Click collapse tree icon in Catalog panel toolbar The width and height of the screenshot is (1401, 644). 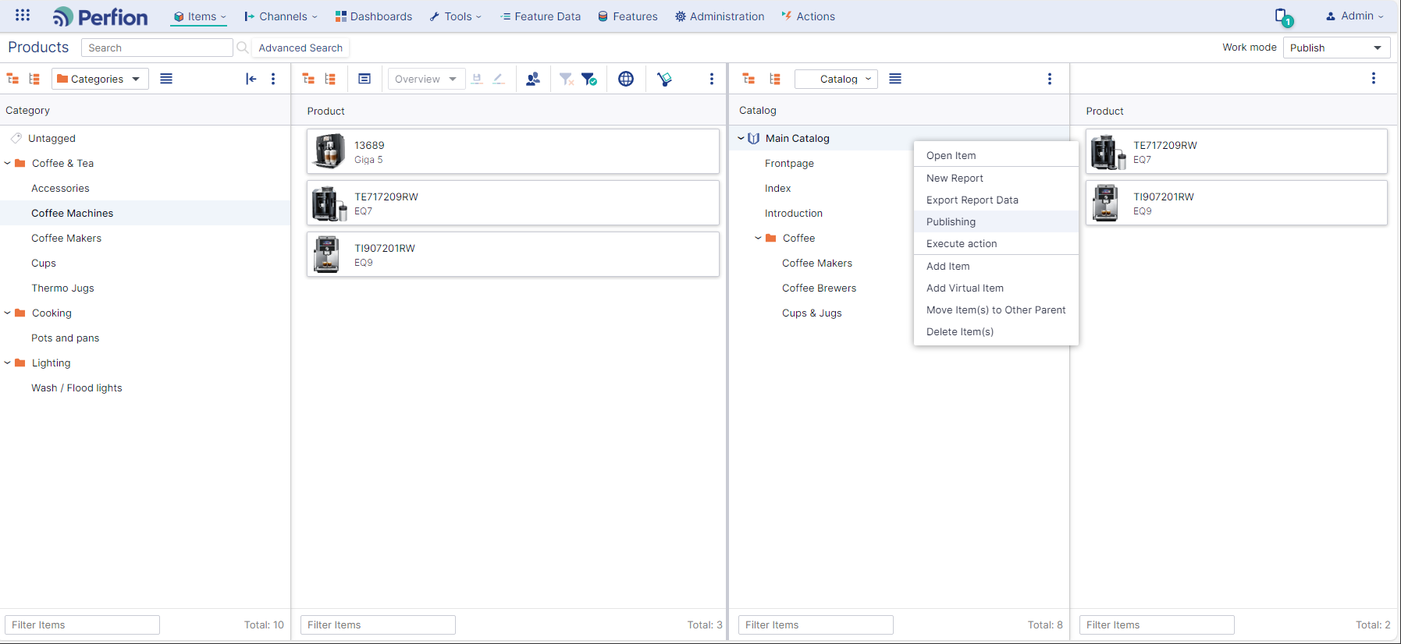click(749, 79)
